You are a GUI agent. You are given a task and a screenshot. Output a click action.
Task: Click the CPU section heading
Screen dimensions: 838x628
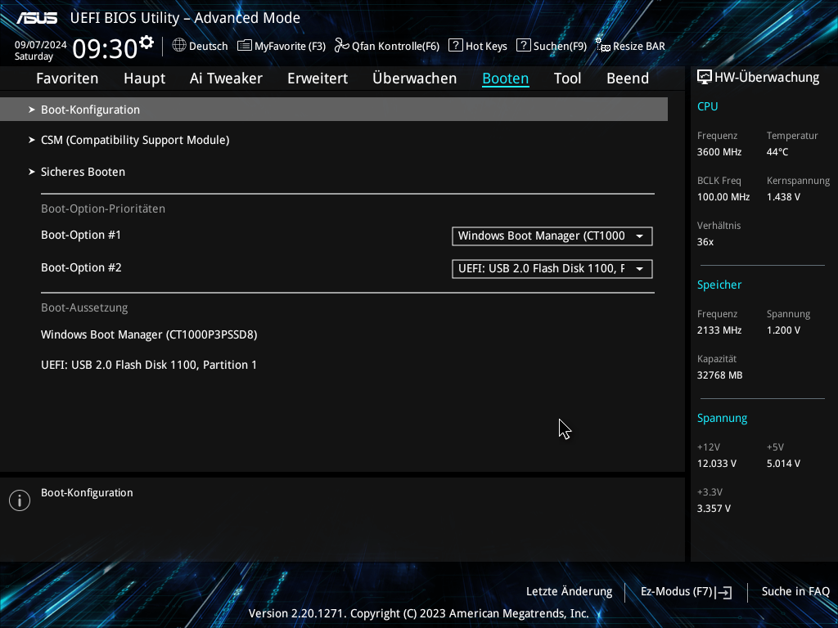(708, 106)
